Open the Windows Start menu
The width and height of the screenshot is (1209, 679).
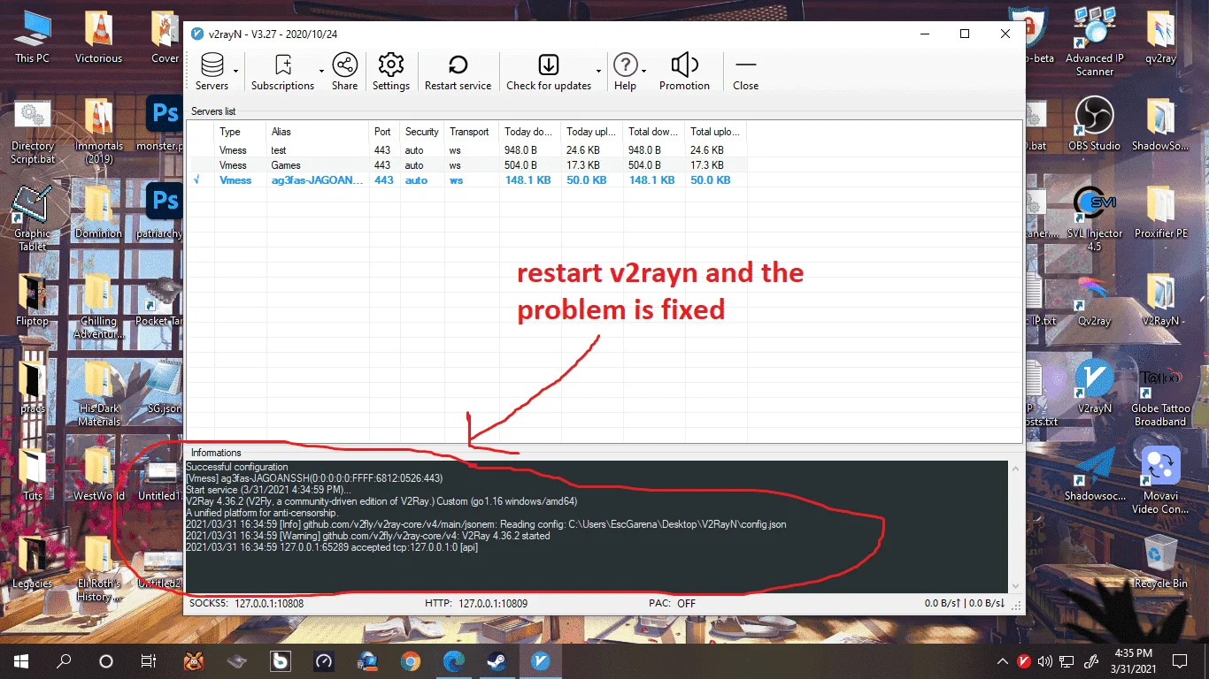tap(21, 660)
